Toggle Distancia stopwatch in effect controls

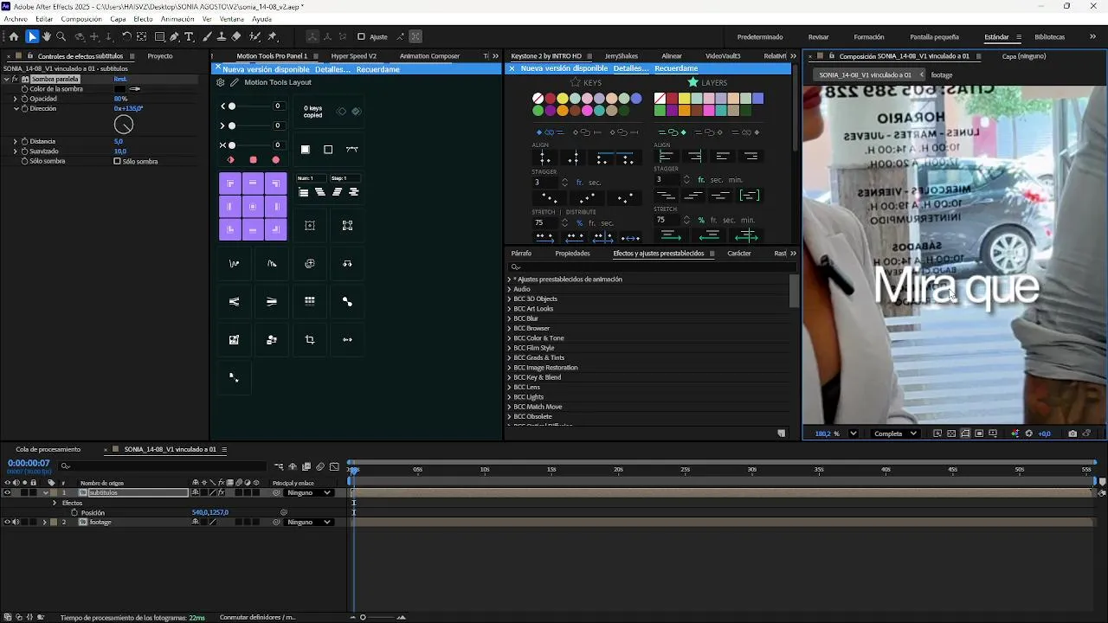coord(24,141)
